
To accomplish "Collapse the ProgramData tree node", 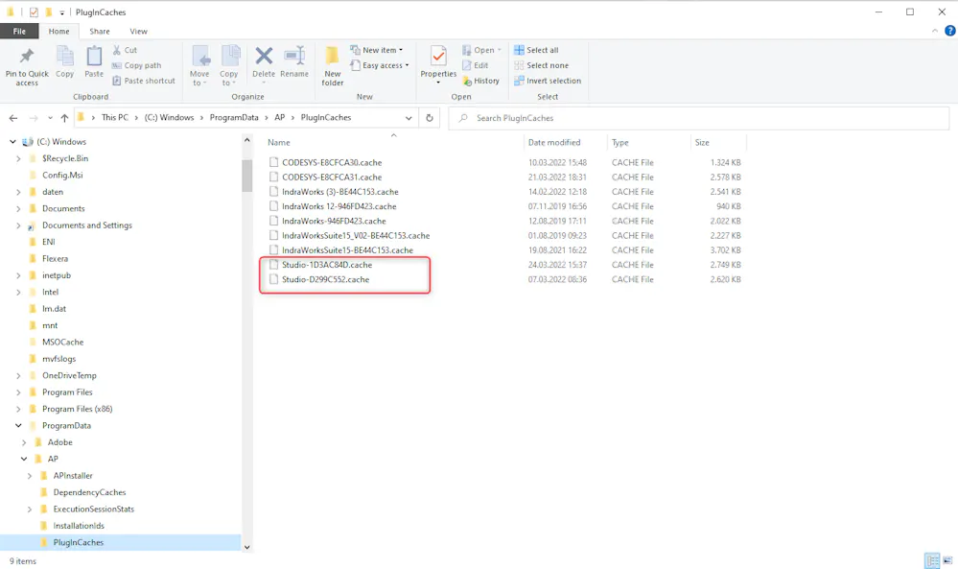I will tap(18, 425).
